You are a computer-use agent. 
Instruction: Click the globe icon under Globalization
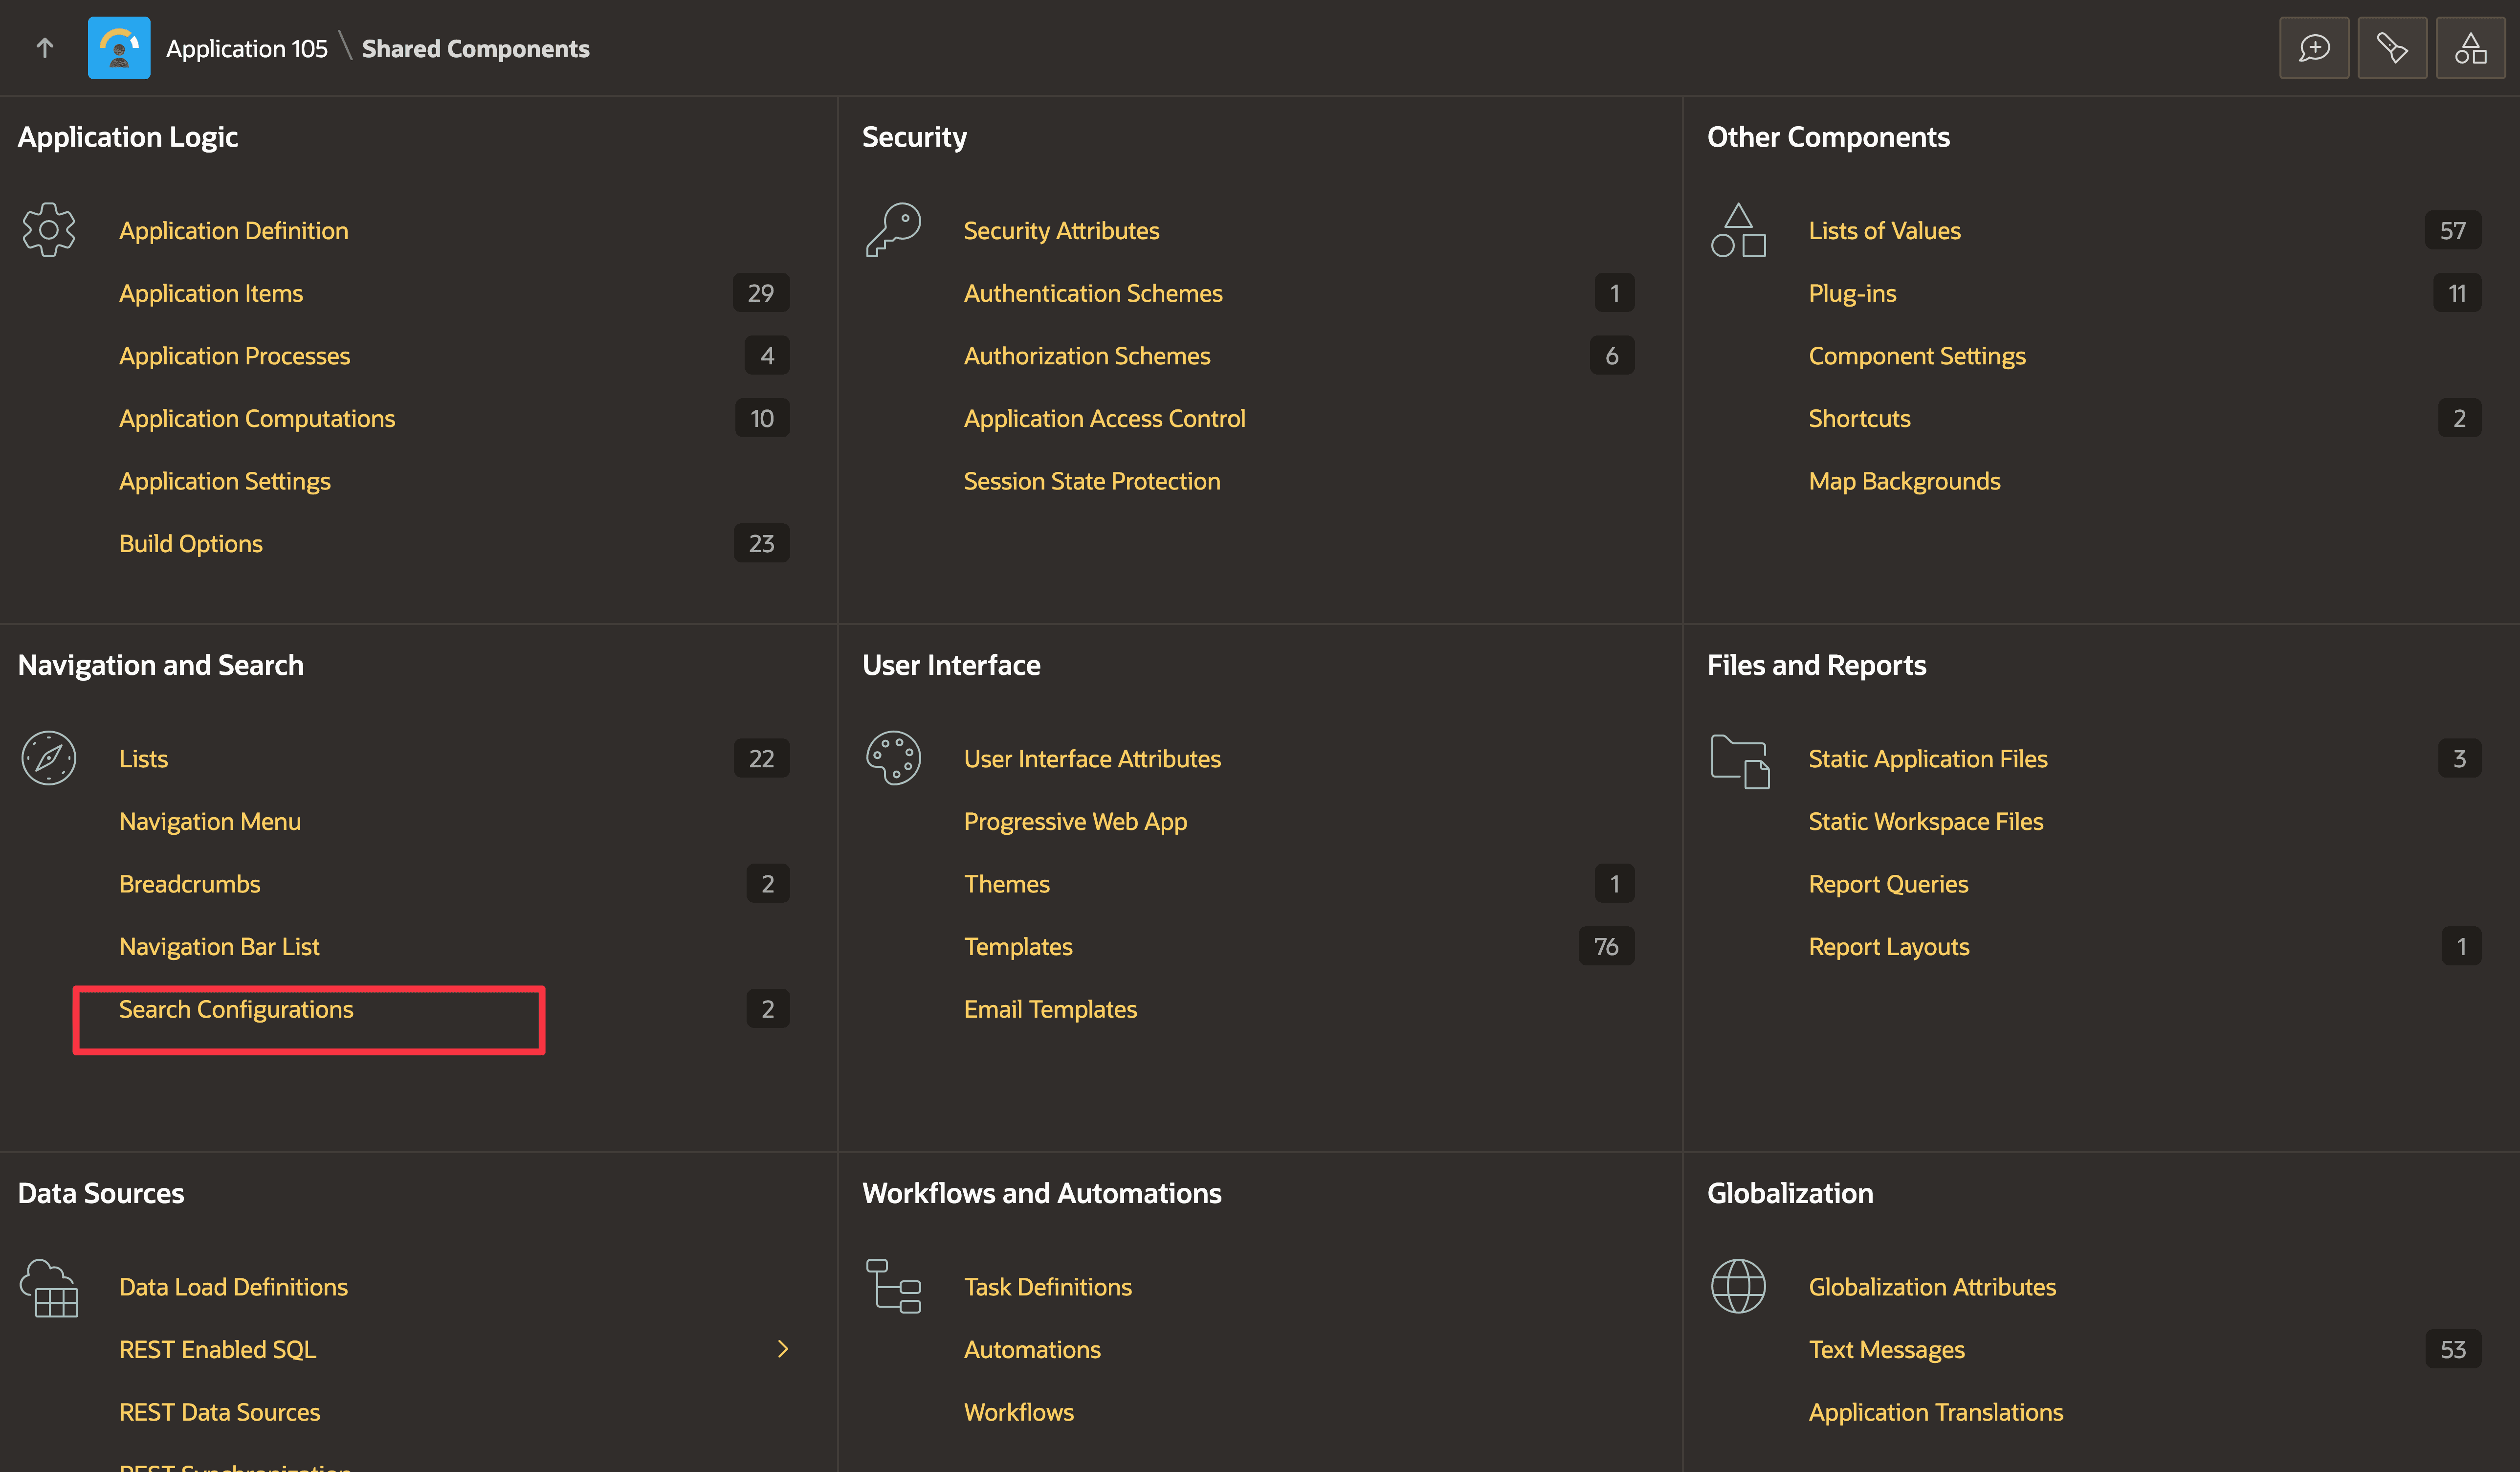tap(1739, 1287)
